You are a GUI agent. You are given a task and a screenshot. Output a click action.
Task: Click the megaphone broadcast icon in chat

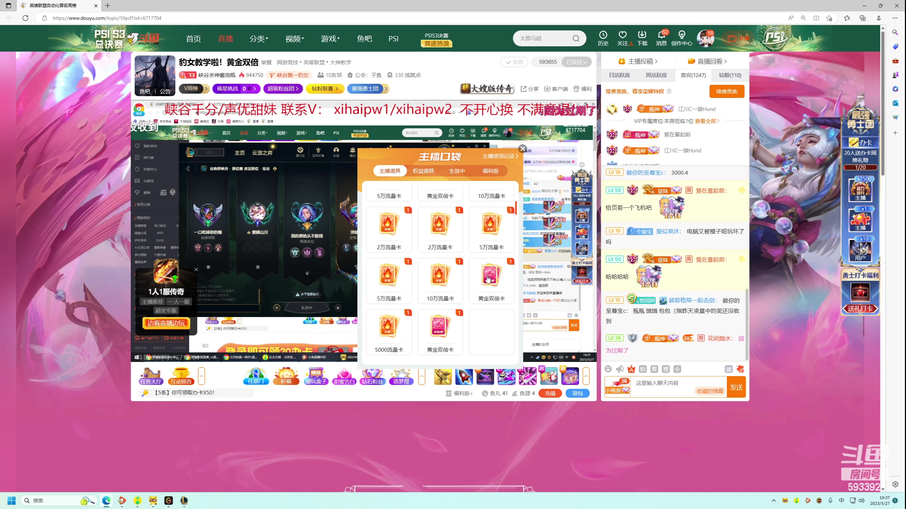[620, 369]
